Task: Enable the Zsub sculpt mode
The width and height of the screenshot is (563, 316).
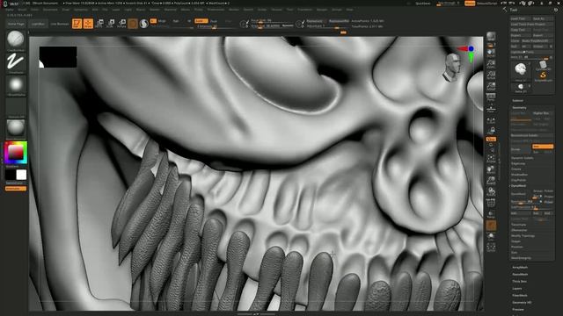Action: [x=213, y=21]
